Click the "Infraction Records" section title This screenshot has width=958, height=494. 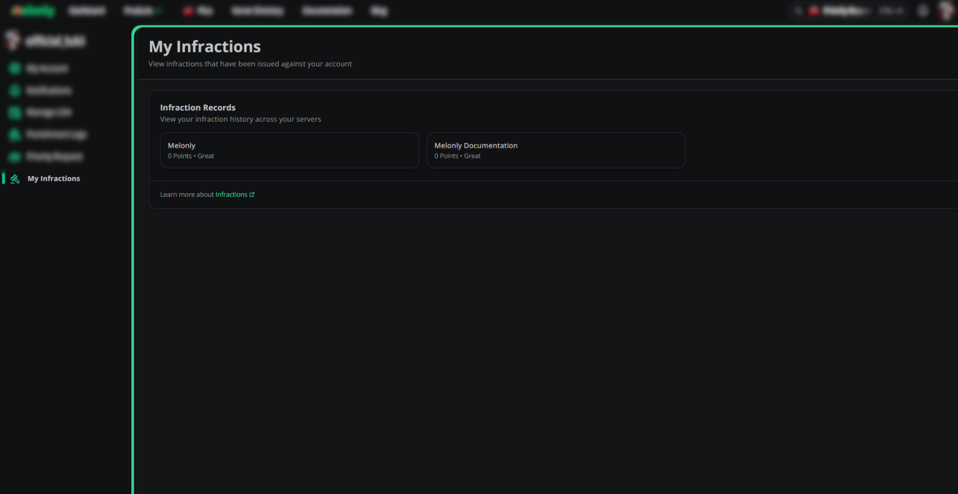(x=198, y=108)
